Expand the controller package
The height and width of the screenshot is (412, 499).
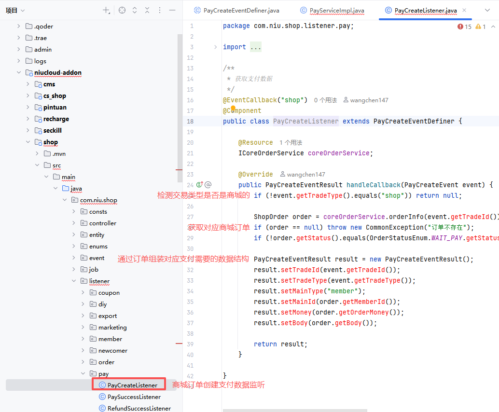(74, 223)
